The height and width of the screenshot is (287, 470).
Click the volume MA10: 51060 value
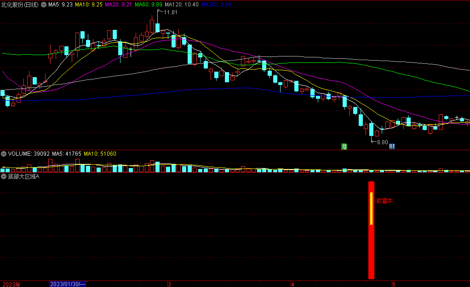point(100,154)
